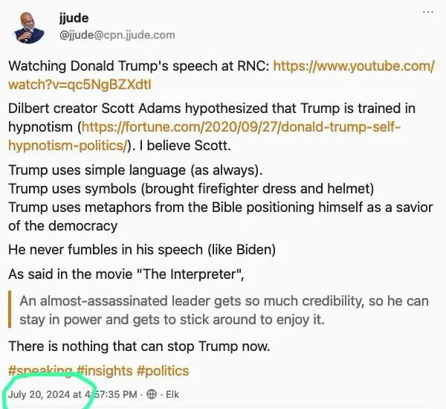
Task: Click the jjude profile avatar picture
Action: 28,25
